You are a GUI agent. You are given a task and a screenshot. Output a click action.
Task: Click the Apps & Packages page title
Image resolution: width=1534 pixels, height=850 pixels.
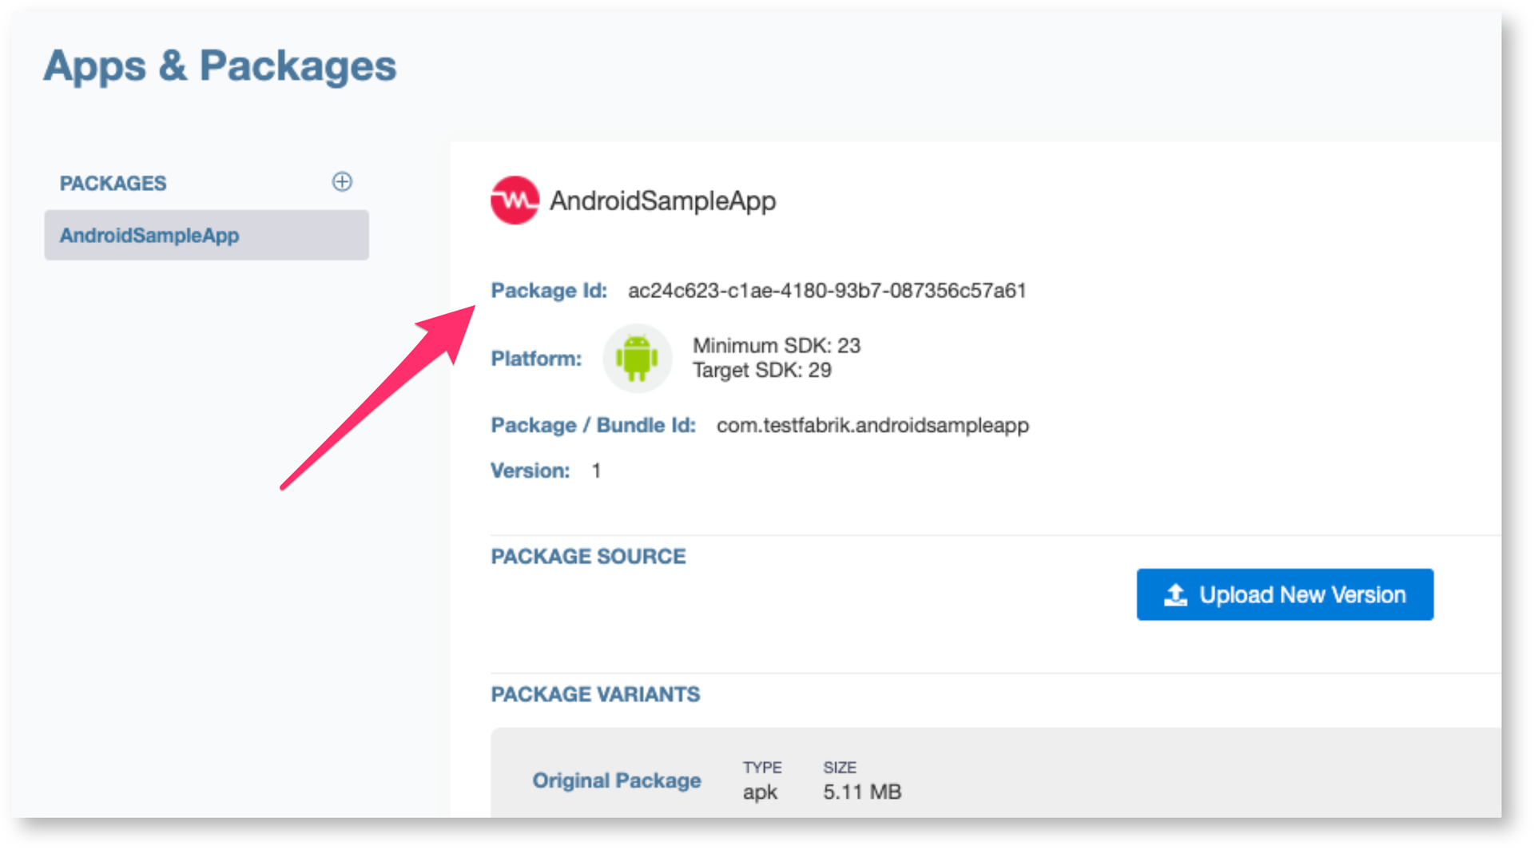[220, 66]
